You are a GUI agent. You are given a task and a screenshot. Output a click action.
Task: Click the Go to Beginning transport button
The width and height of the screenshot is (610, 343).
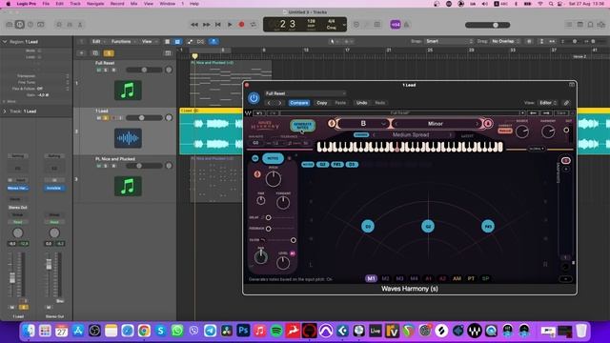coord(218,25)
